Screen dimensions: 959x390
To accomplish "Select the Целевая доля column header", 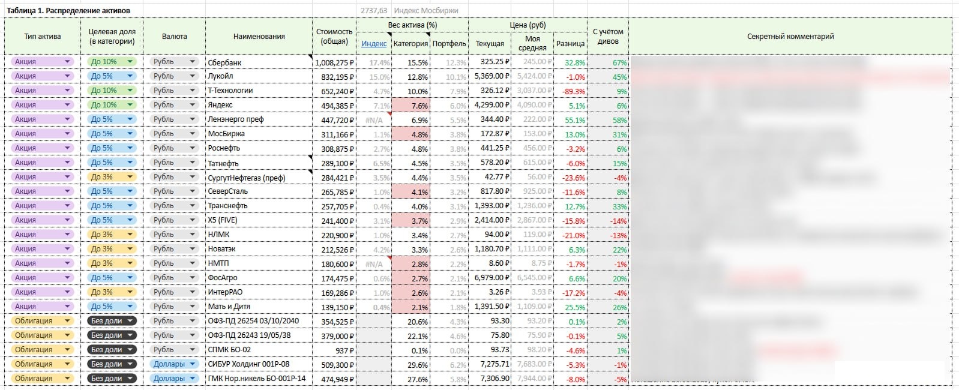I will point(112,36).
